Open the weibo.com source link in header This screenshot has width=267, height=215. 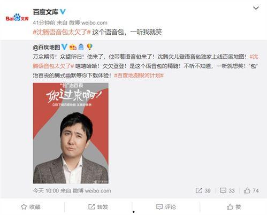(x=94, y=23)
